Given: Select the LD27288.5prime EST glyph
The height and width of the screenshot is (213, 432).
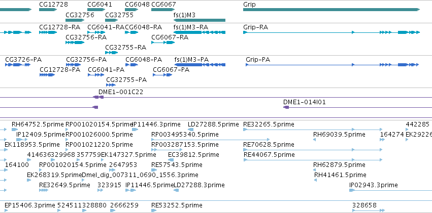Looking at the screenshot, I should (x=191, y=130).
